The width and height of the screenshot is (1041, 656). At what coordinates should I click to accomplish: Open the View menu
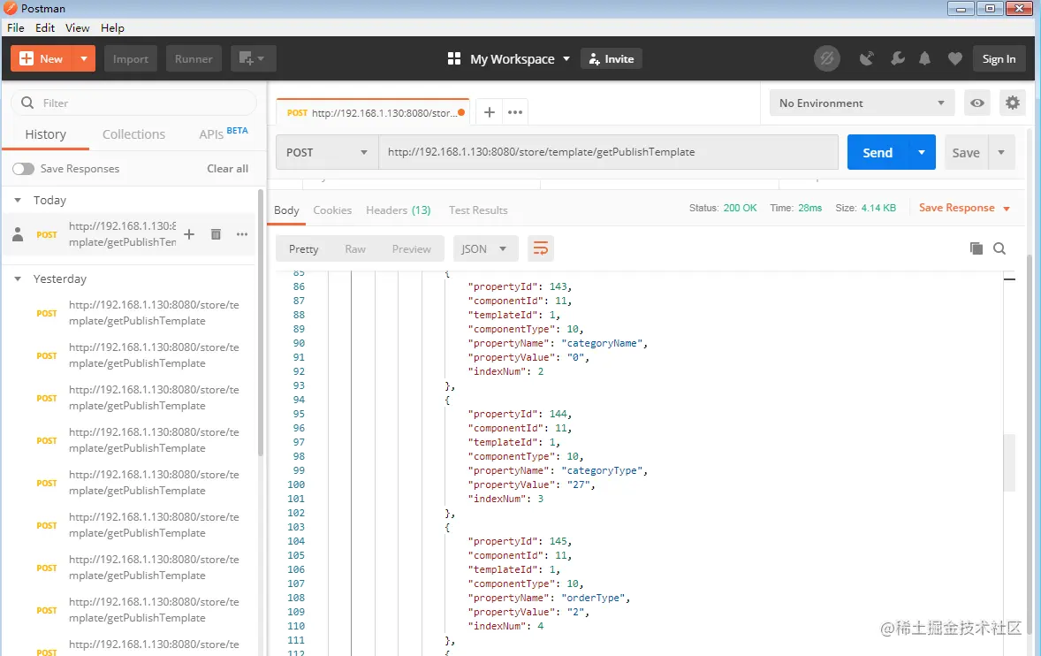77,28
